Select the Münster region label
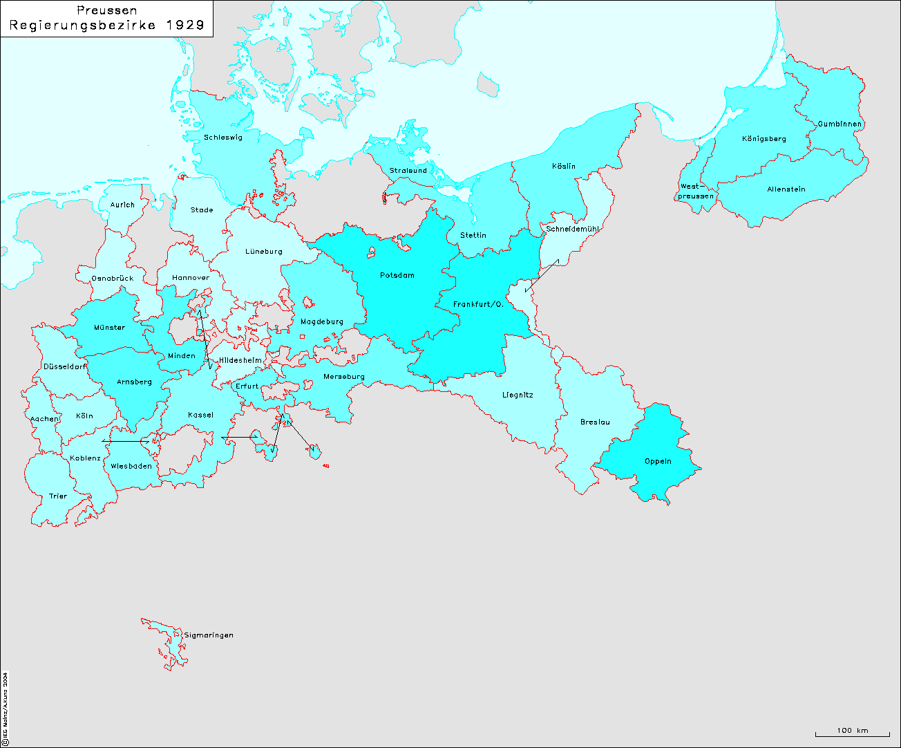901x748 pixels. (110, 328)
